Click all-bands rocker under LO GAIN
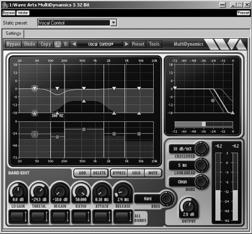Viewport: 252px width, 234px height. [x=18, y=216]
